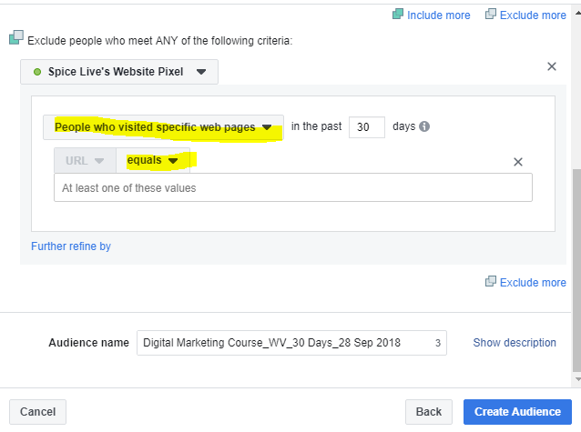Click the scrollbar up arrow
The width and height of the screenshot is (581, 432).
577,13
